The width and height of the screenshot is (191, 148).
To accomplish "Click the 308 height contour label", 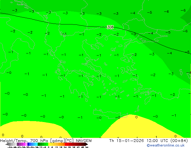I will (x=110, y=27).
